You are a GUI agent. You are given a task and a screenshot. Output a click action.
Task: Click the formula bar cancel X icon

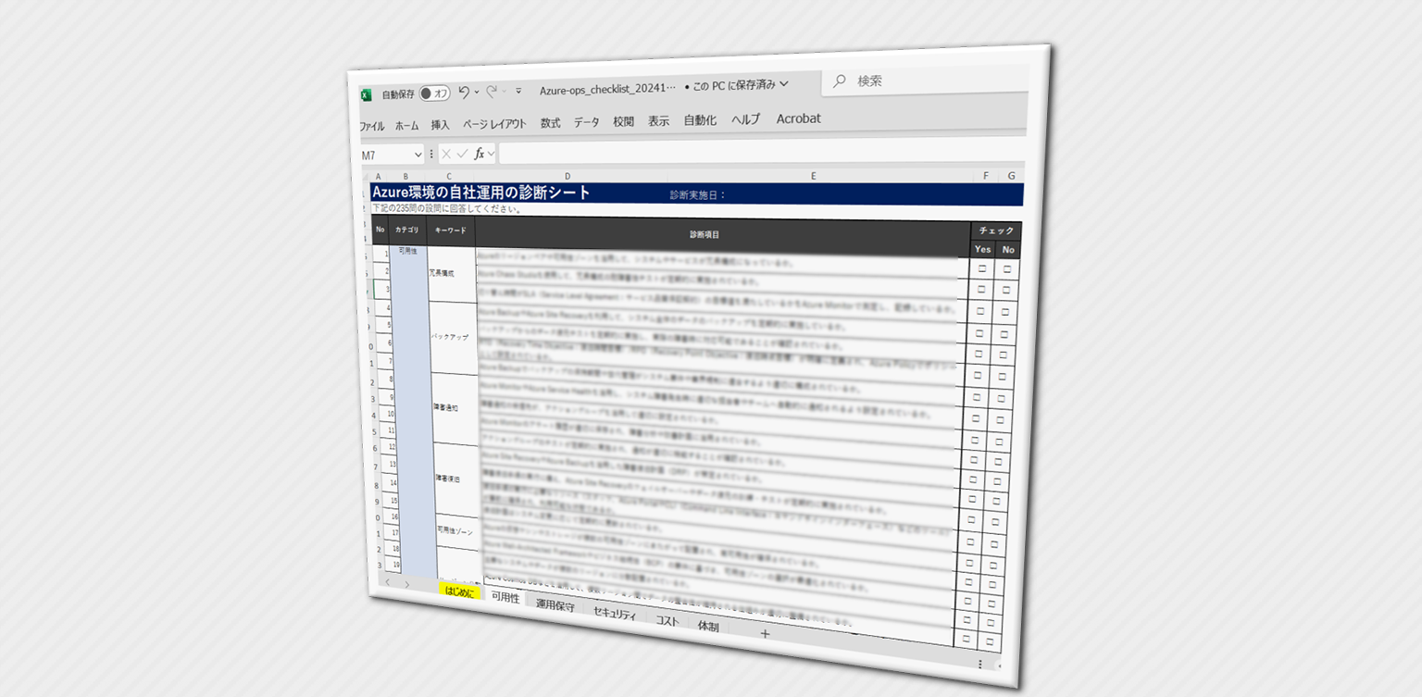(446, 155)
